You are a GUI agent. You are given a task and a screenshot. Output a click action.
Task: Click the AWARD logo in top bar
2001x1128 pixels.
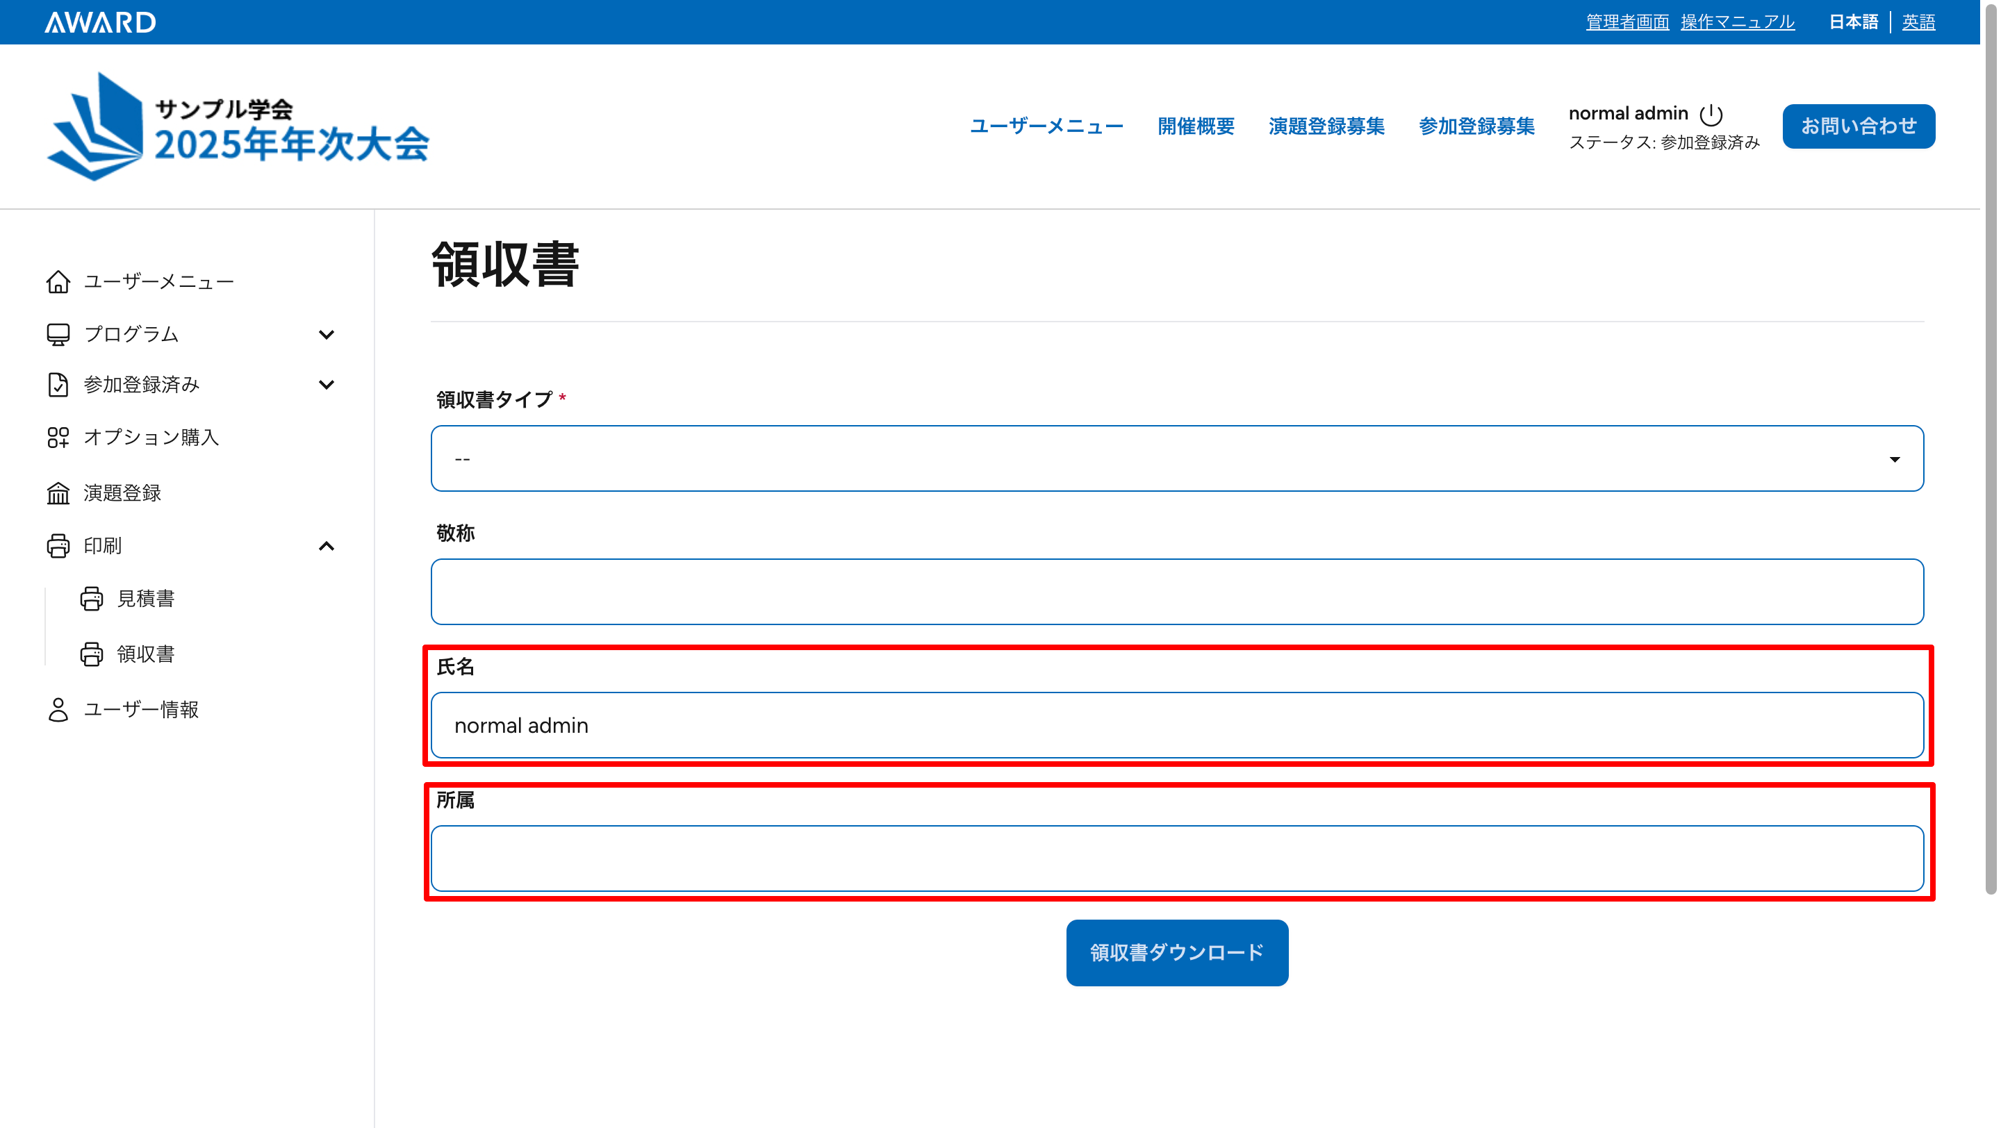(x=100, y=22)
